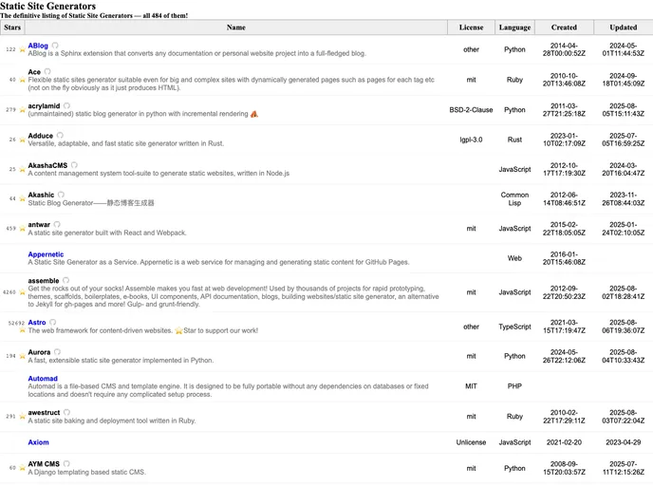Click TypeScript language cell for Astro
The height and width of the screenshot is (486, 653).
pos(514,327)
